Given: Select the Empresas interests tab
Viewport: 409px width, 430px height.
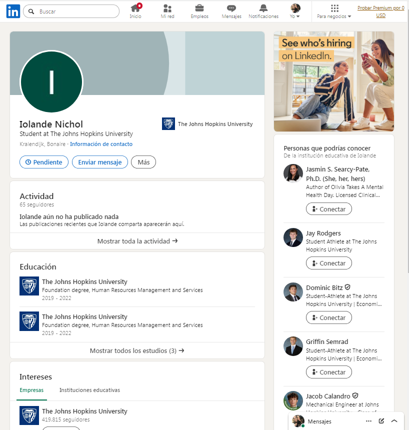Looking at the screenshot, I should tap(31, 390).
